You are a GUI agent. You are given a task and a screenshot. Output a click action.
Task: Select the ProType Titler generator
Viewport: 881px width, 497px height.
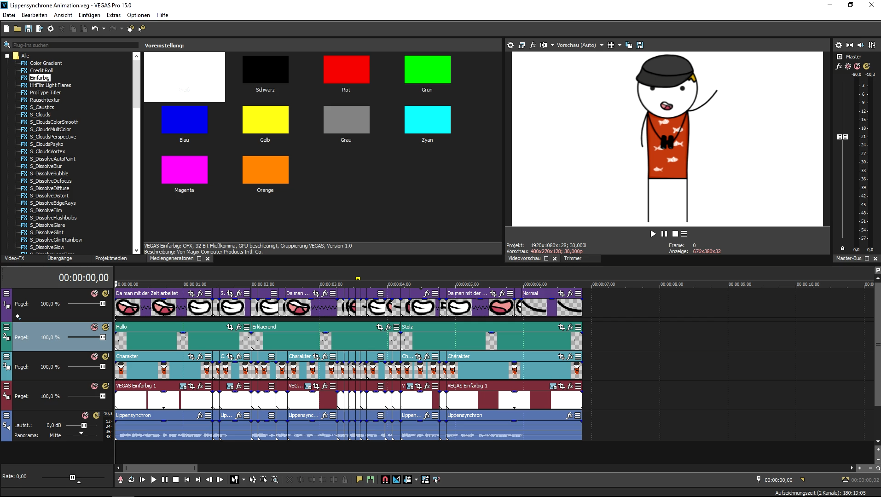click(45, 92)
